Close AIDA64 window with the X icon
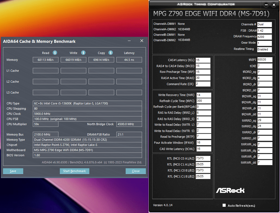 click(x=142, y=41)
